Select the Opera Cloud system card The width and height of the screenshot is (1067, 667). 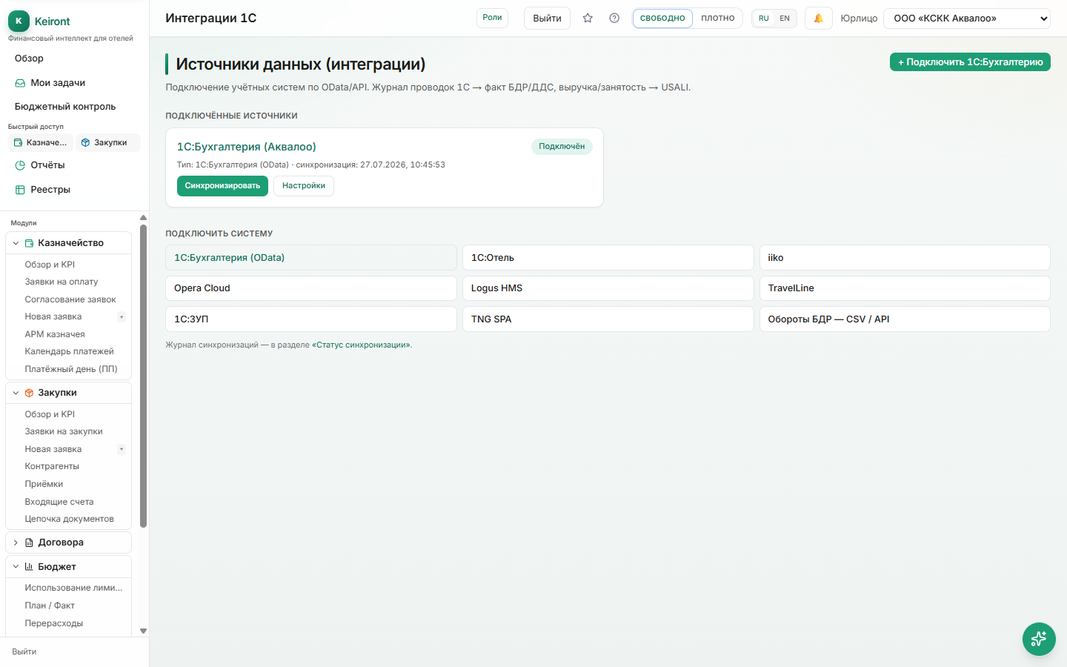pos(311,288)
